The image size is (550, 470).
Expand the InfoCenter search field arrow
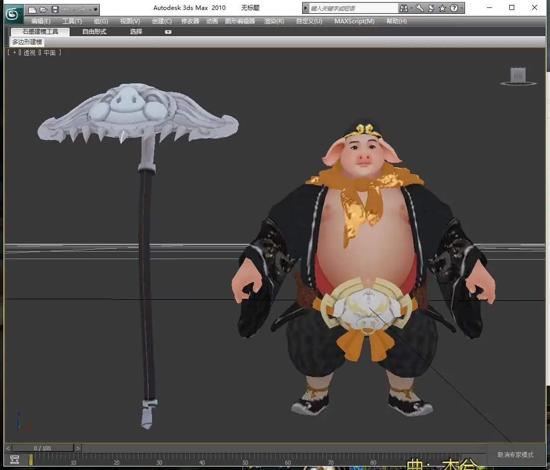click(306, 8)
